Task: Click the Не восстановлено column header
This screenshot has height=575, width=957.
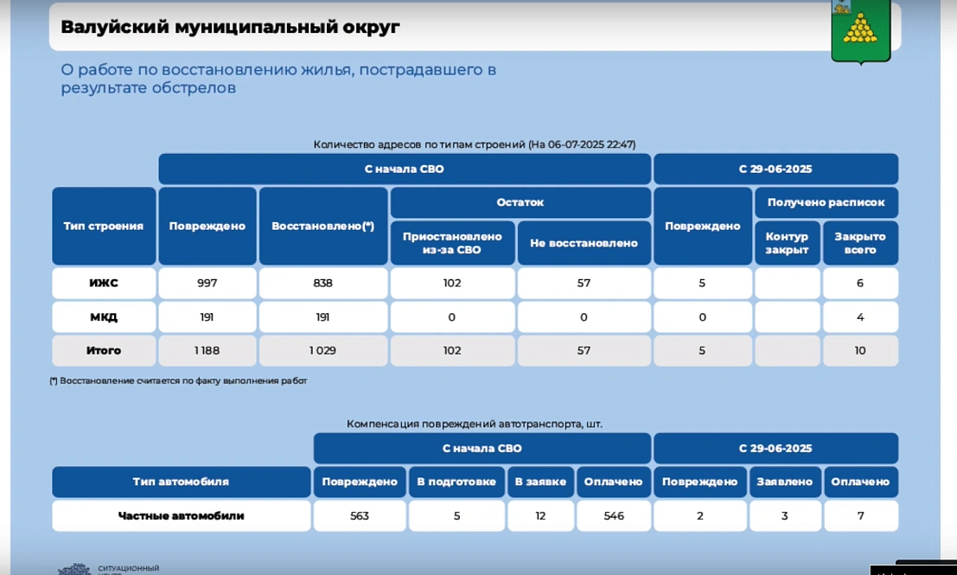Action: (584, 243)
